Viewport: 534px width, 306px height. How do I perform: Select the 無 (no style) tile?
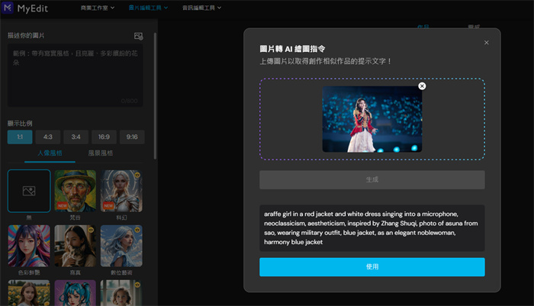point(29,191)
